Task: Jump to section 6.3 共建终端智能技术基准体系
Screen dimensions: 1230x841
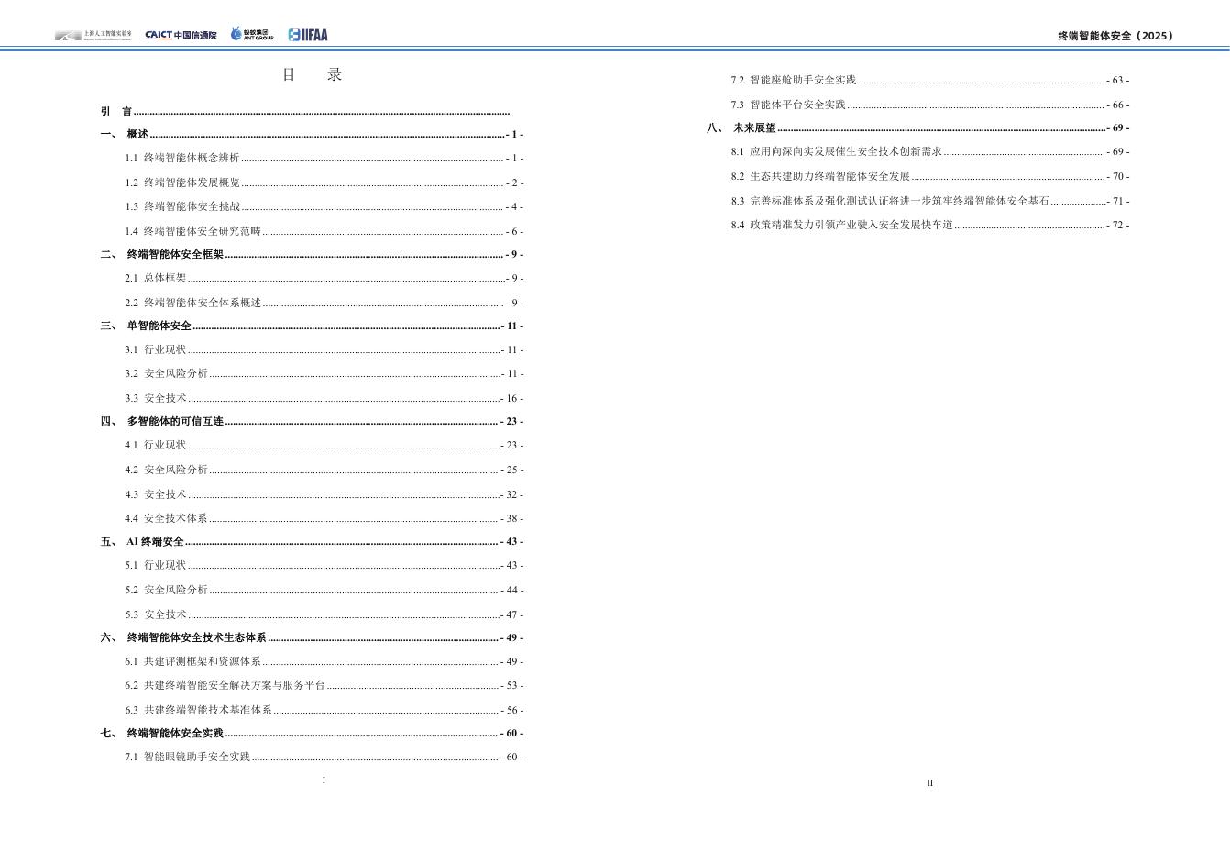Action: coord(324,710)
